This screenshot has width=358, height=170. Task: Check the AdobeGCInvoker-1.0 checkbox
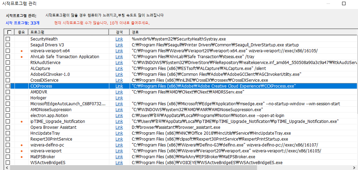click(x=8, y=74)
